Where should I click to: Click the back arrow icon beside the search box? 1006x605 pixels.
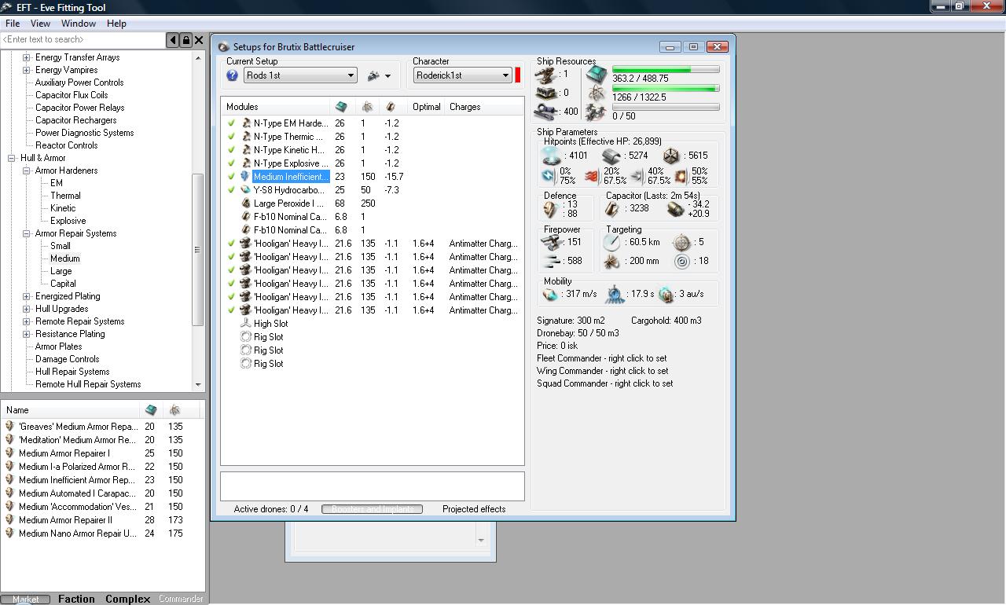pyautogui.click(x=173, y=40)
